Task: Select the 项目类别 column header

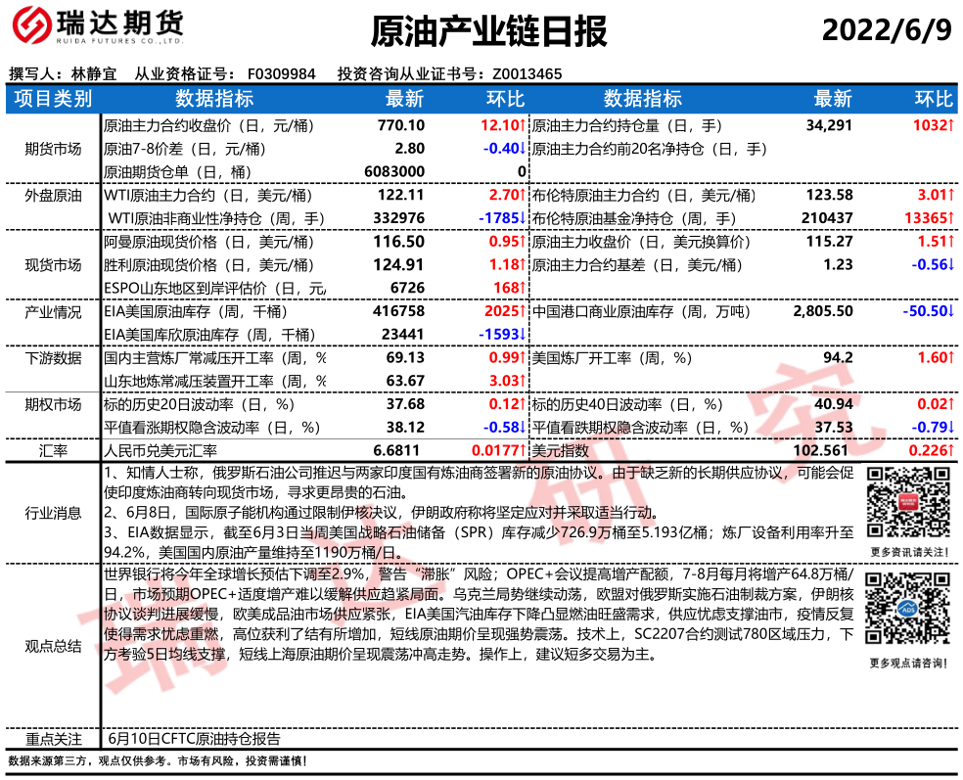Action: pos(53,98)
